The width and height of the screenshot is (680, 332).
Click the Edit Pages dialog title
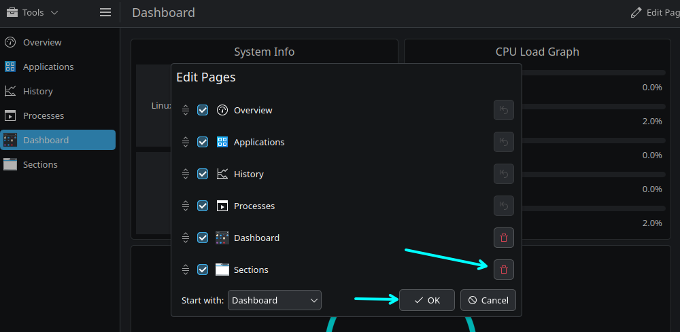(x=205, y=77)
